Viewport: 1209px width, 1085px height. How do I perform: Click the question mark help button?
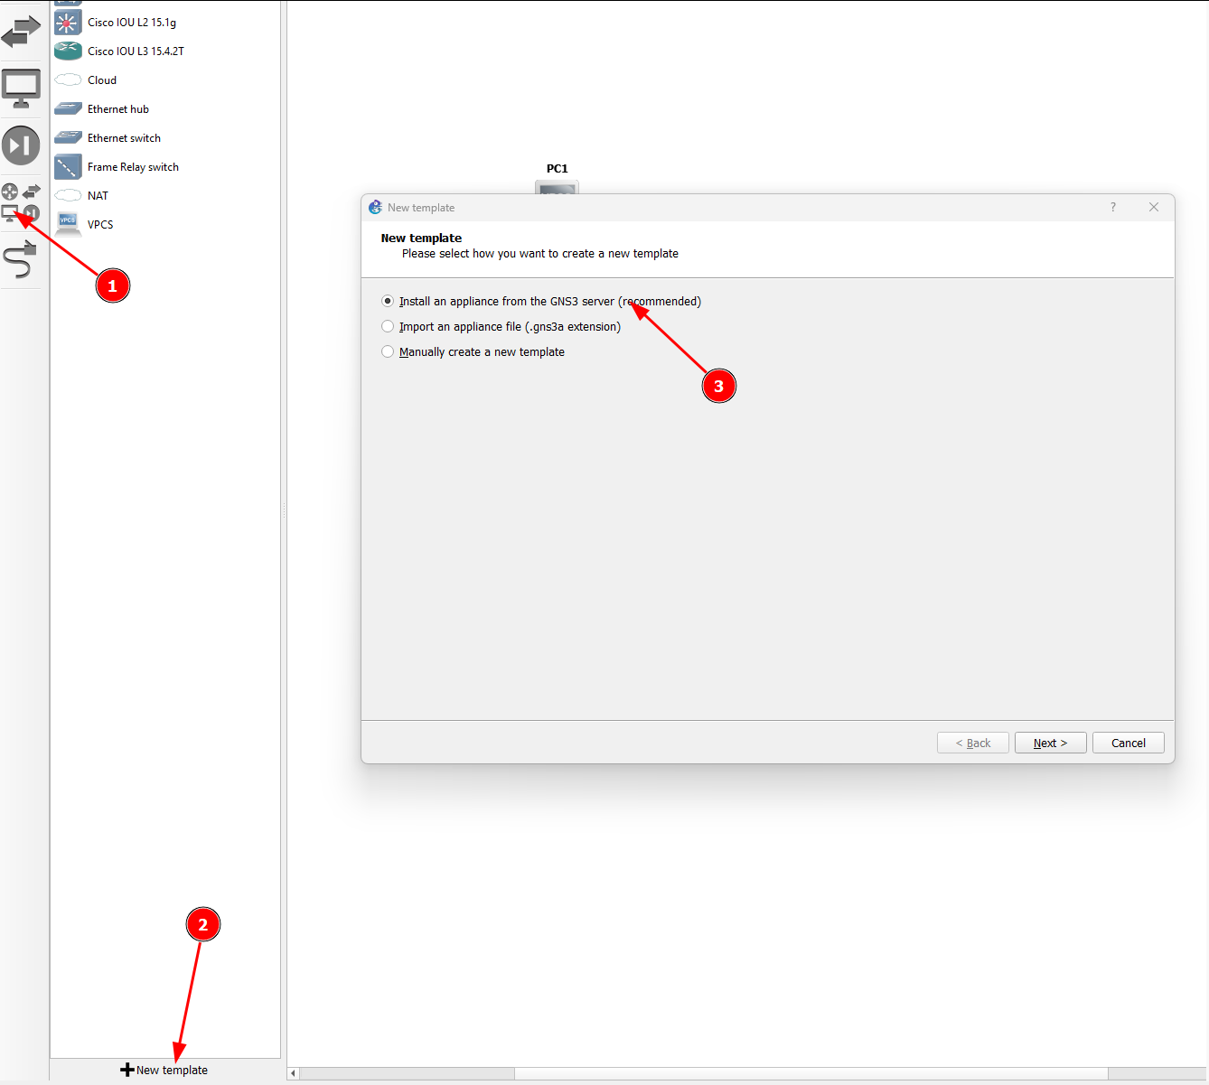click(1113, 208)
